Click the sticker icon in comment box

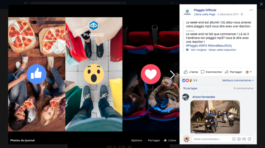pyautogui.click(x=249, y=139)
